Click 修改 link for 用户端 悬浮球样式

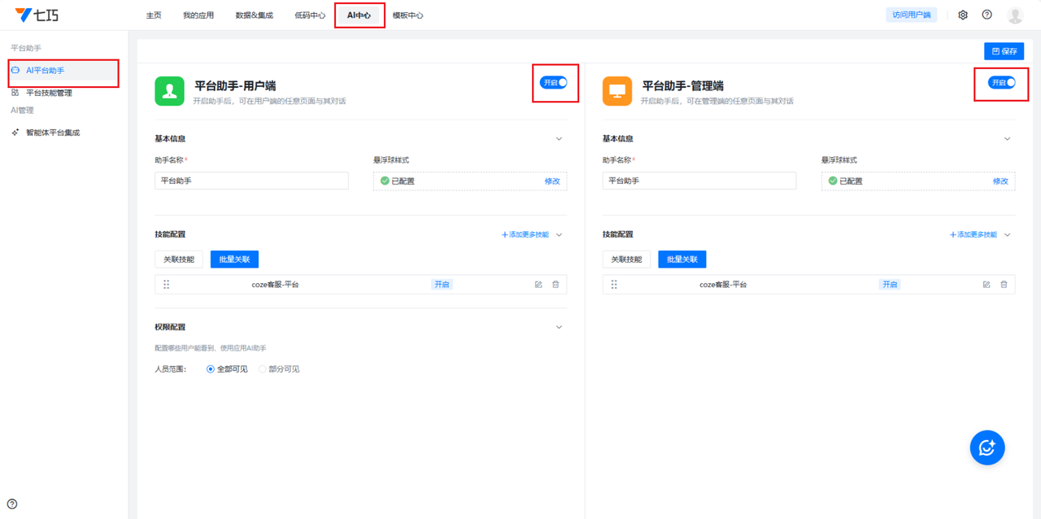click(552, 181)
